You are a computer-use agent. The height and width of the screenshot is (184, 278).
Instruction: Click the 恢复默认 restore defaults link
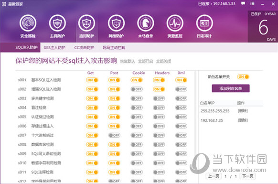(x=128, y=61)
